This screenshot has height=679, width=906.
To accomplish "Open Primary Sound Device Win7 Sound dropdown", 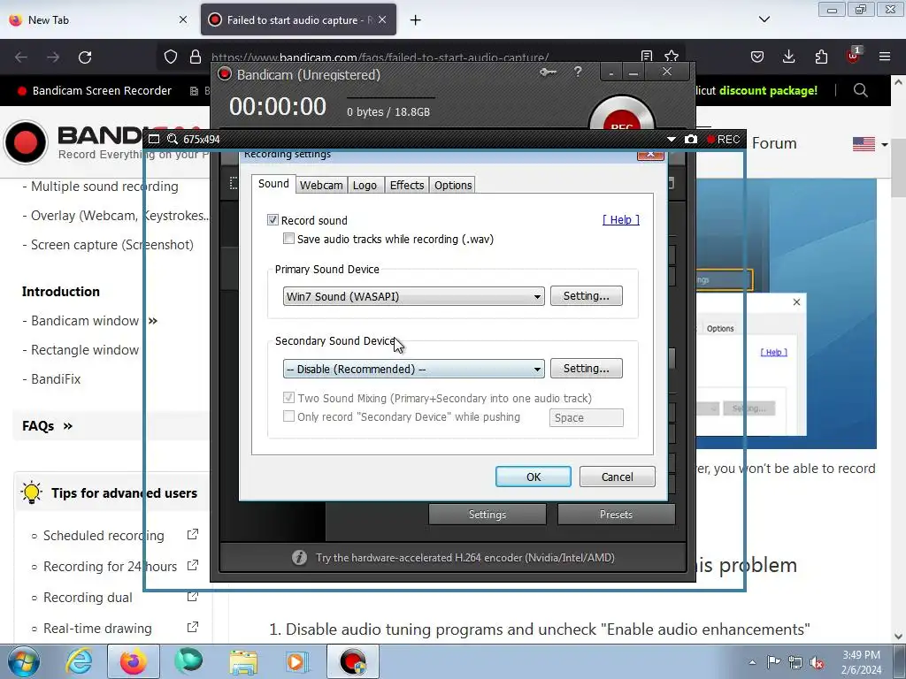I will [414, 296].
